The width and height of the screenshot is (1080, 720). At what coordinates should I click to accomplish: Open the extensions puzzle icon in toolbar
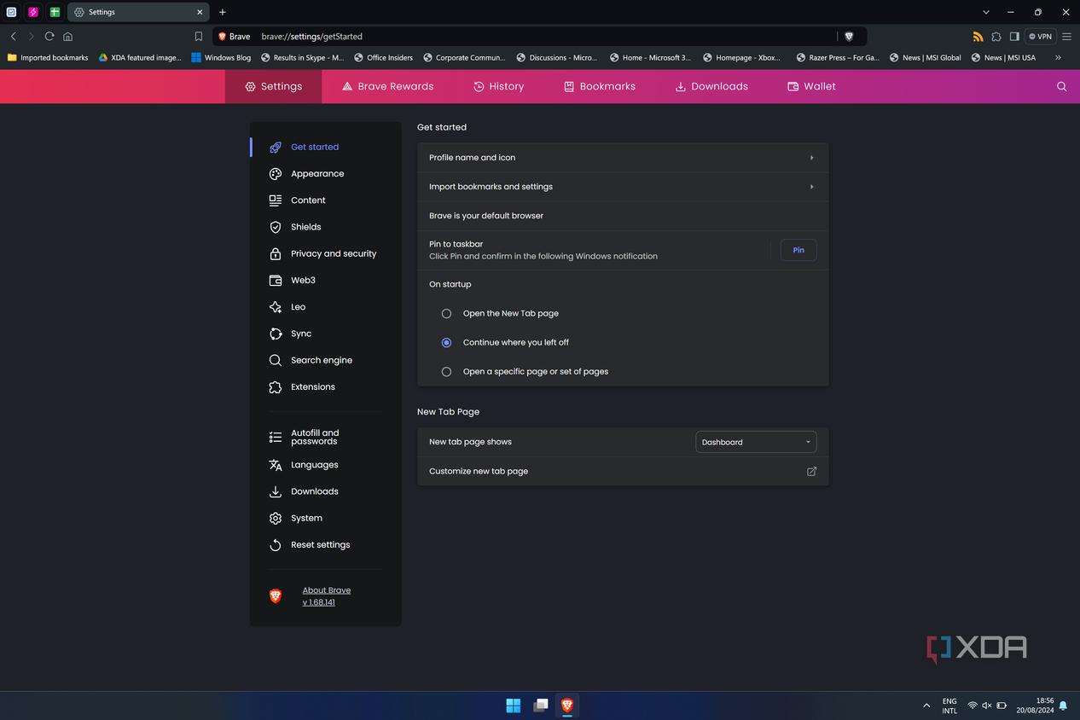[996, 37]
